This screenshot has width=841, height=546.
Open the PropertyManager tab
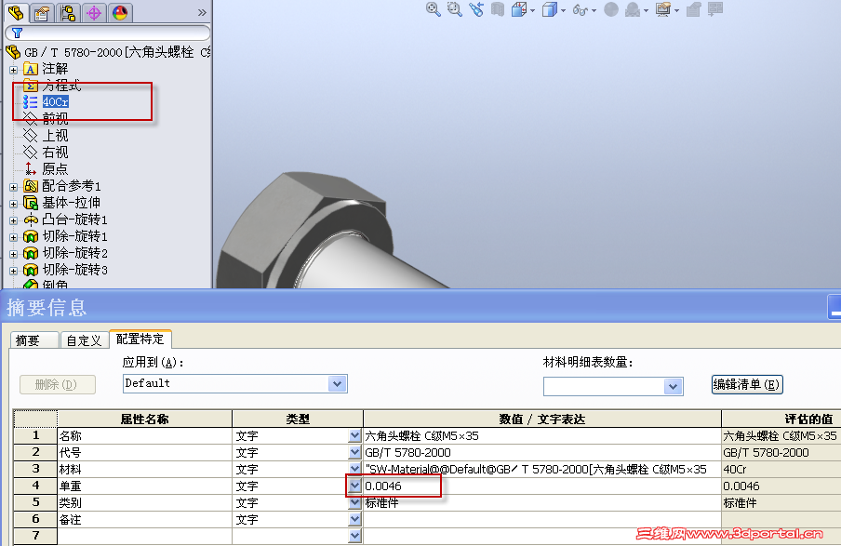click(42, 12)
